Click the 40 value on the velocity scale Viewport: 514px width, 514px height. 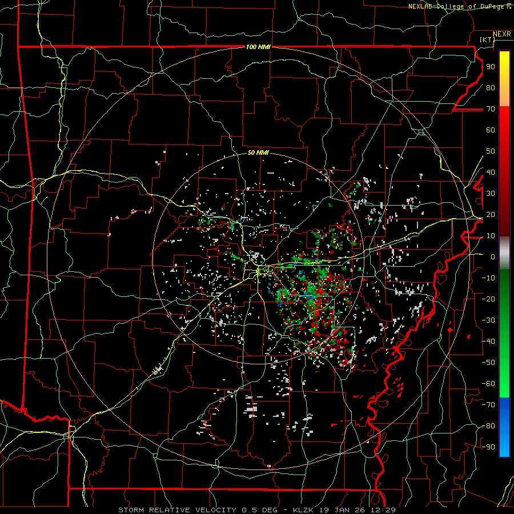(491, 172)
